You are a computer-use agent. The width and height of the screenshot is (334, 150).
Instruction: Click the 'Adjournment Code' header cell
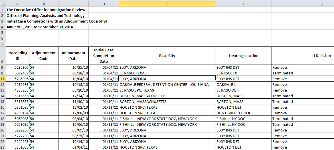tap(44, 56)
